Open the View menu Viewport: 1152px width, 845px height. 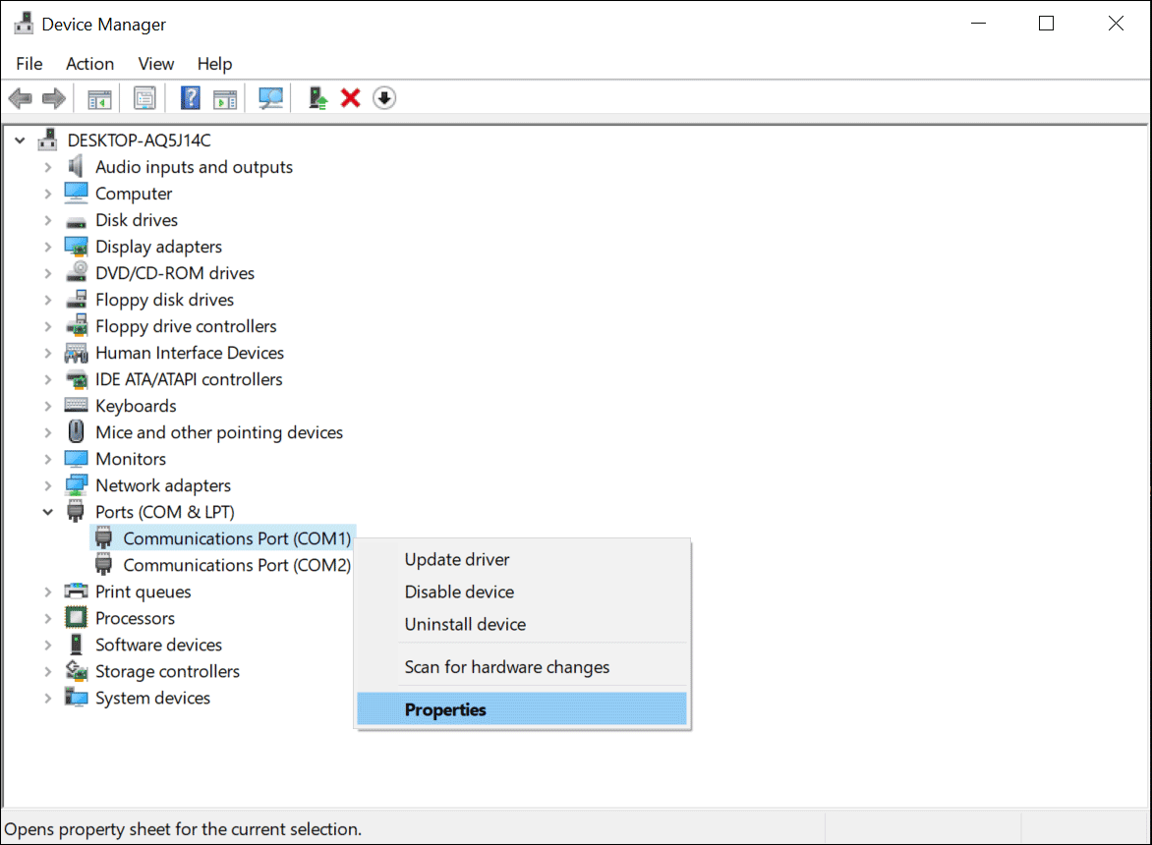(155, 63)
